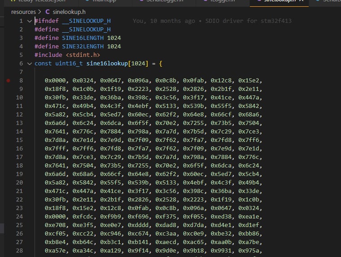The image size is (341, 257).
Task: Click the uint16_t type on line 6
Action: pyautogui.click(x=69, y=64)
